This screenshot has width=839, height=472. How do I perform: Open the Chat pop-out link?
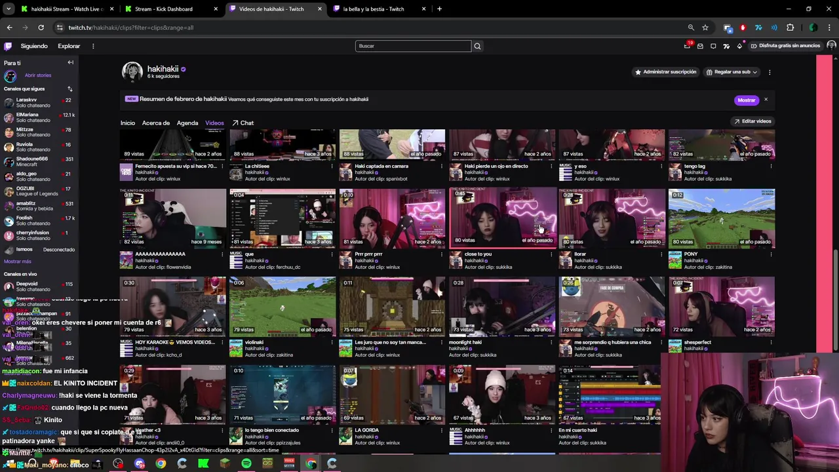point(243,123)
